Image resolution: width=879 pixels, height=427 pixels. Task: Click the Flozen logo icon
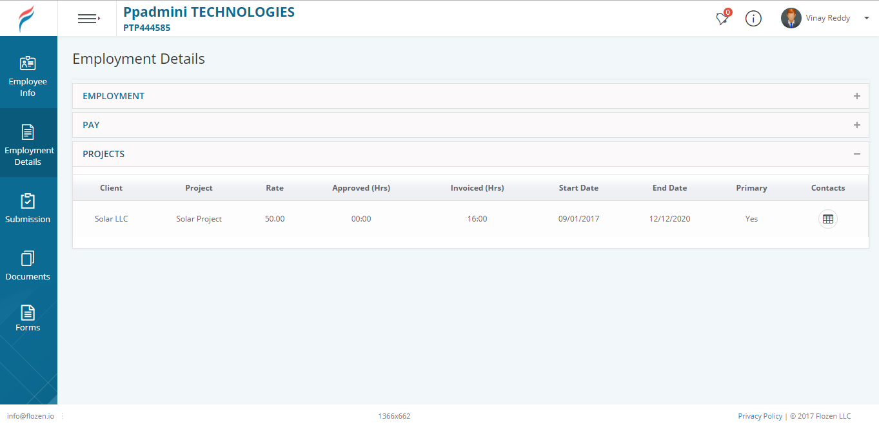[x=27, y=19]
